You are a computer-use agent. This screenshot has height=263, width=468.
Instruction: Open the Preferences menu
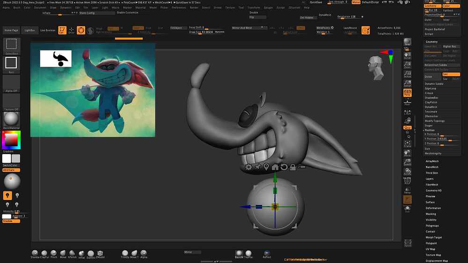coord(179,7)
